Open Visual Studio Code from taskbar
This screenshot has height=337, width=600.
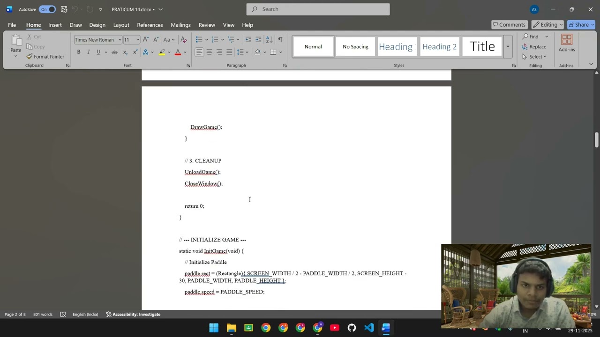tap(369, 328)
